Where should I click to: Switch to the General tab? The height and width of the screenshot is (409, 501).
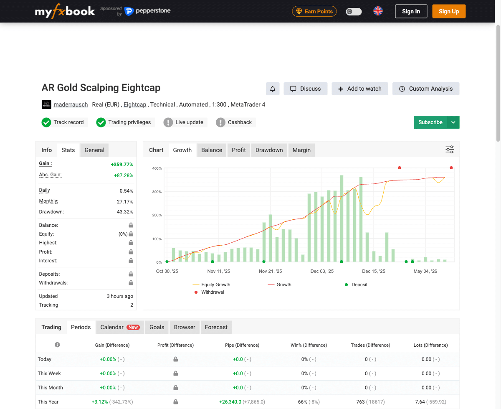94,150
